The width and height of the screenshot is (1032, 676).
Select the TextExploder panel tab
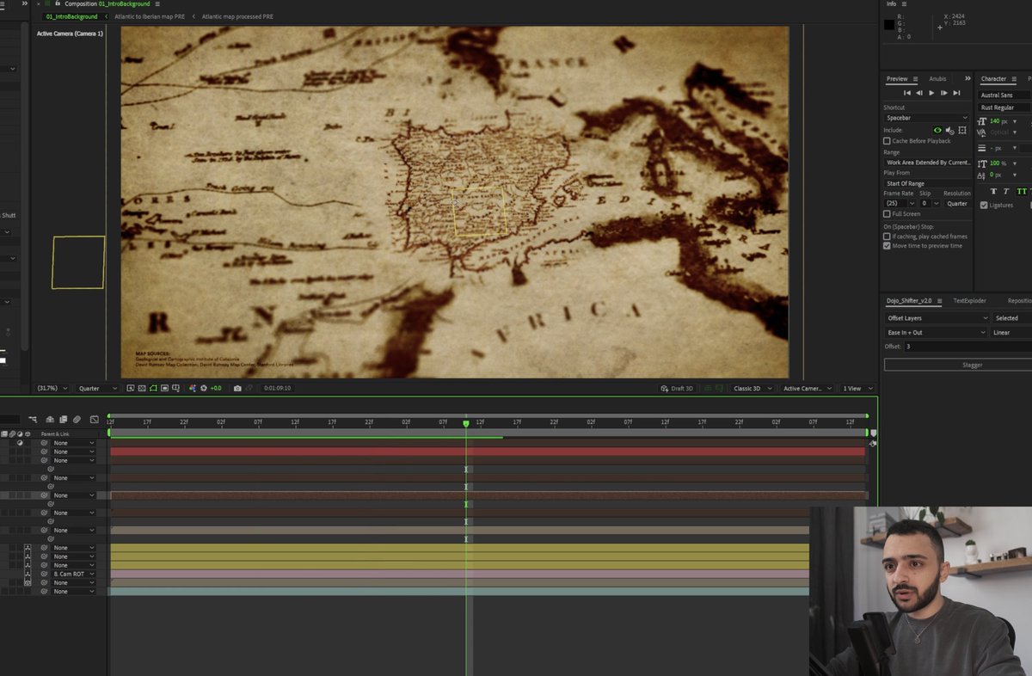pyautogui.click(x=969, y=301)
